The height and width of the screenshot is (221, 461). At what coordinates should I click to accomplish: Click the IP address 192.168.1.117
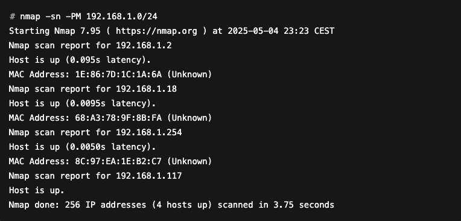pyautogui.click(x=149, y=176)
